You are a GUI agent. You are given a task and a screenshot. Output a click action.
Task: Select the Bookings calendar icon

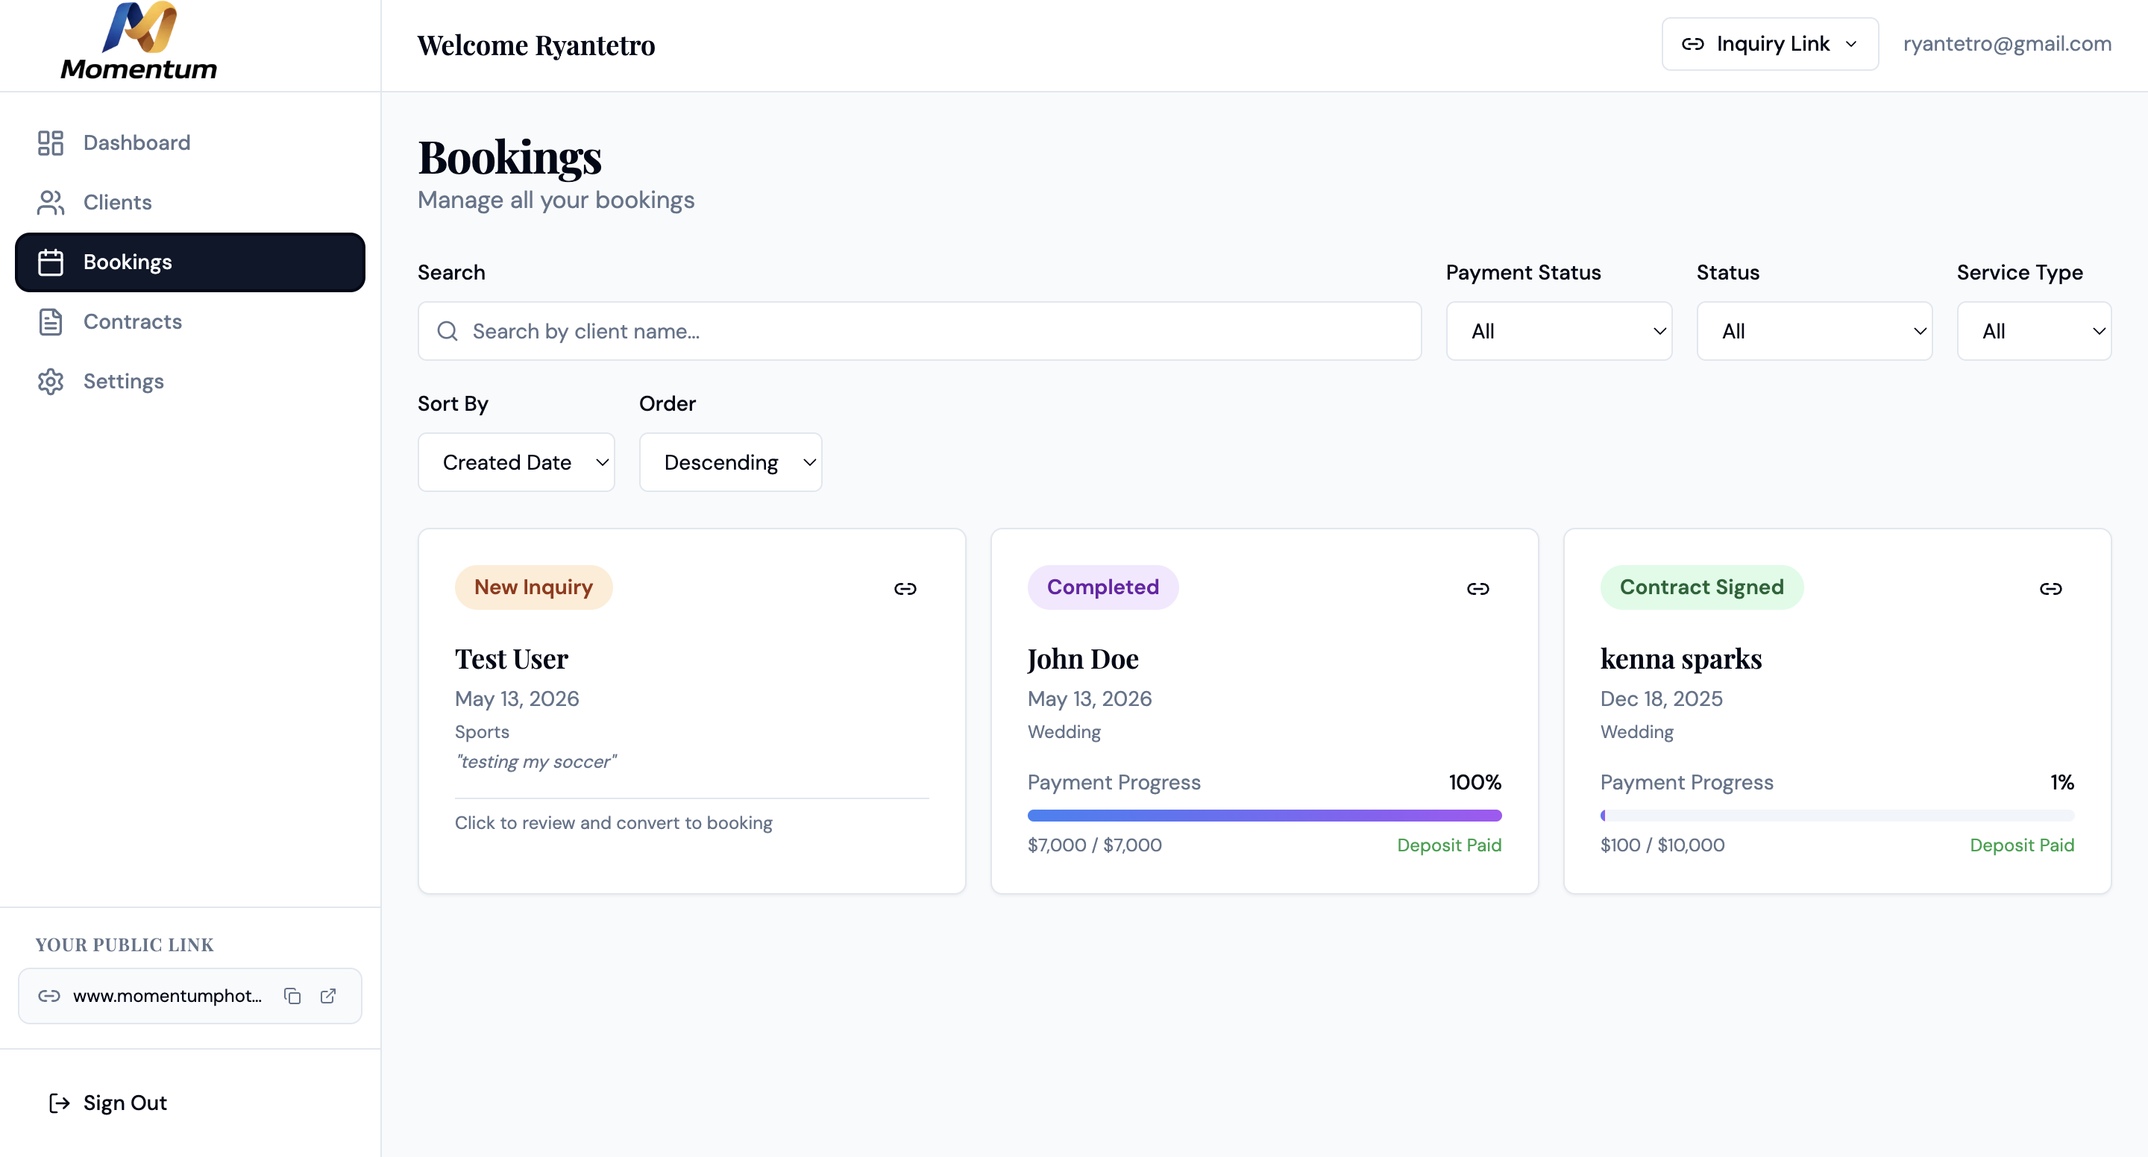[x=51, y=262]
